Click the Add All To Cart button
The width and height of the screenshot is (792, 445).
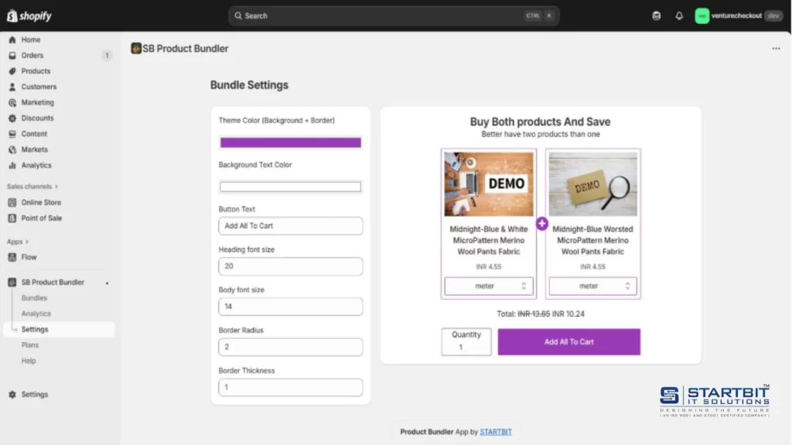[569, 341]
